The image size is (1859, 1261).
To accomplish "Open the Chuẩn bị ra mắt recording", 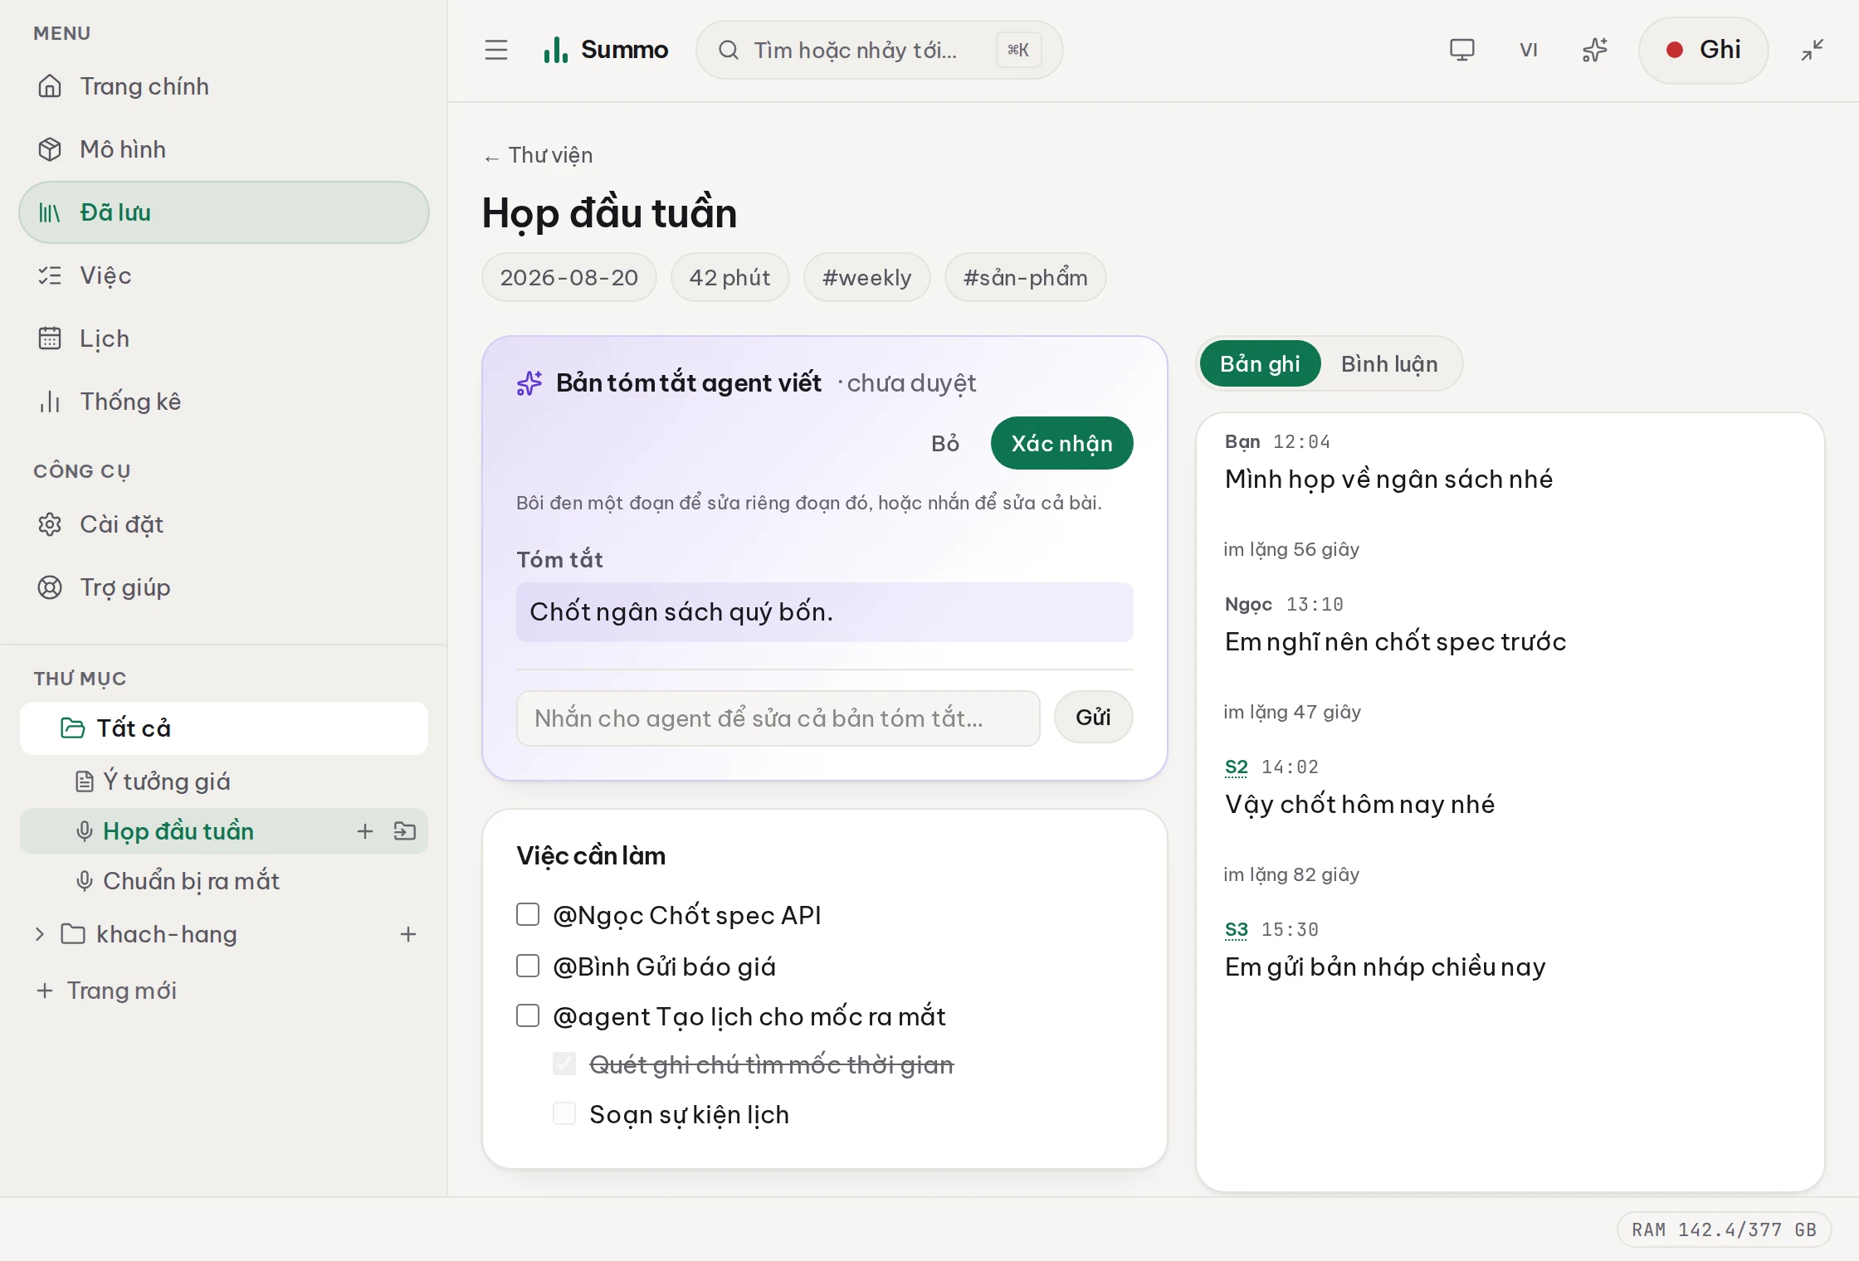I will (x=224, y=880).
